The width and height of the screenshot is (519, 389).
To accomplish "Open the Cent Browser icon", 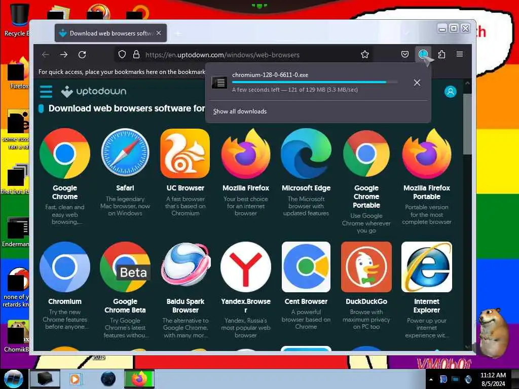I will (306, 267).
